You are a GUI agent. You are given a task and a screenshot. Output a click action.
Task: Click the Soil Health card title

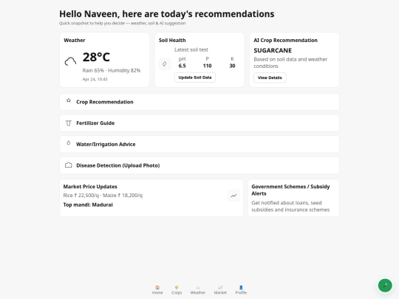point(172,40)
